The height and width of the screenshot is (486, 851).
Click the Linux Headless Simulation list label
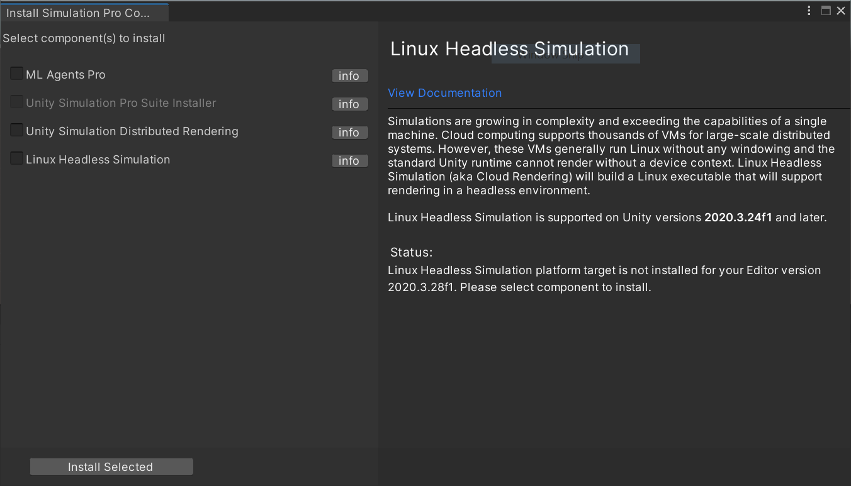(98, 160)
